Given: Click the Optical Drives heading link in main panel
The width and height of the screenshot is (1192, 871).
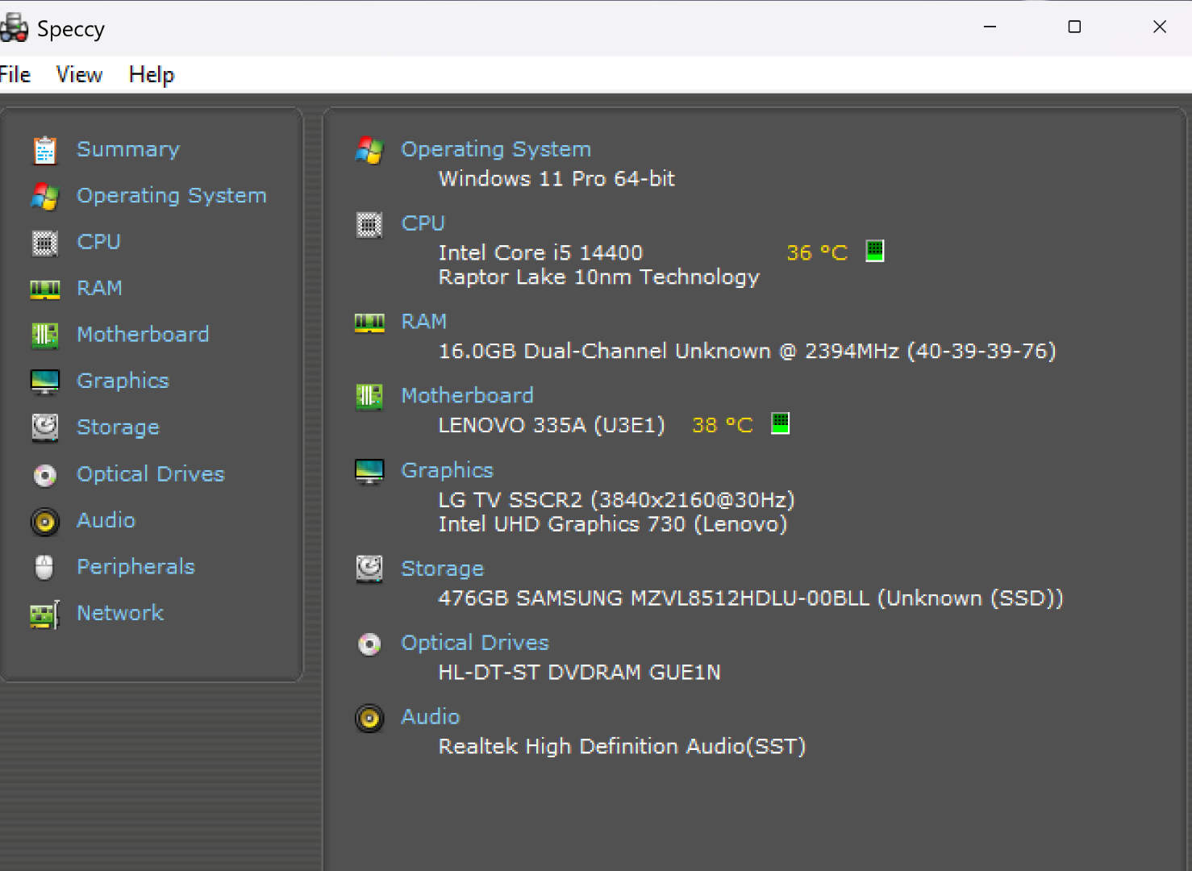Looking at the screenshot, I should click(475, 643).
